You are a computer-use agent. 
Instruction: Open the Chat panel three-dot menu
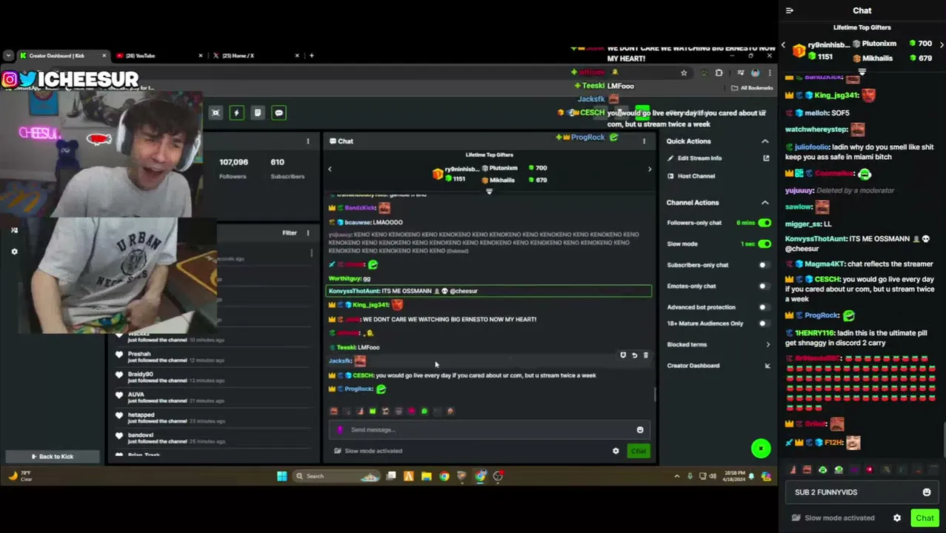pyautogui.click(x=644, y=141)
